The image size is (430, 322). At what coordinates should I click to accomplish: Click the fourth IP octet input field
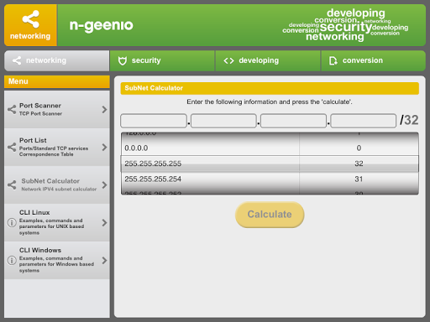[x=364, y=121]
